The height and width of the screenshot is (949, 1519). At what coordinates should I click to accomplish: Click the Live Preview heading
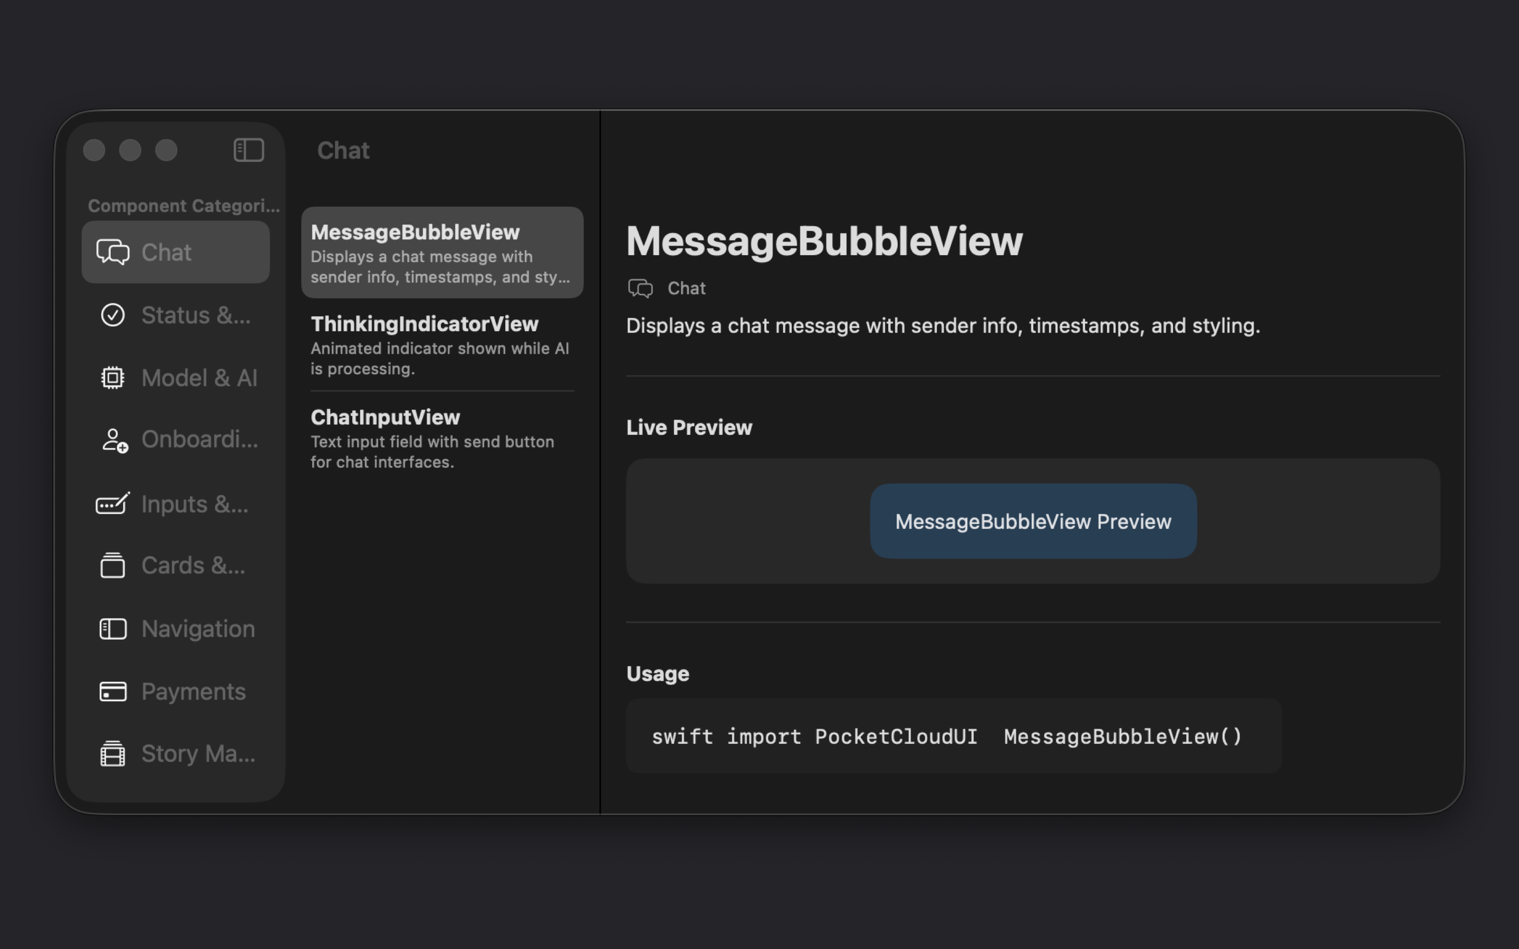(x=689, y=428)
